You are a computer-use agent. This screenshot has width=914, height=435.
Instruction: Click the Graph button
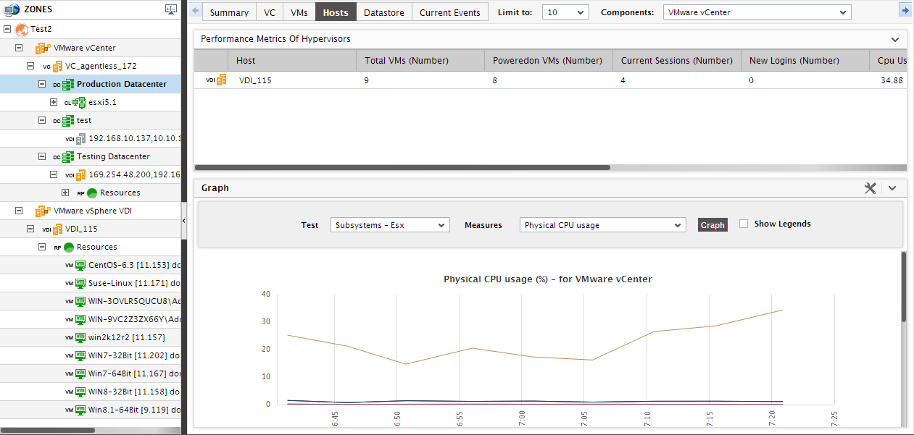click(712, 225)
